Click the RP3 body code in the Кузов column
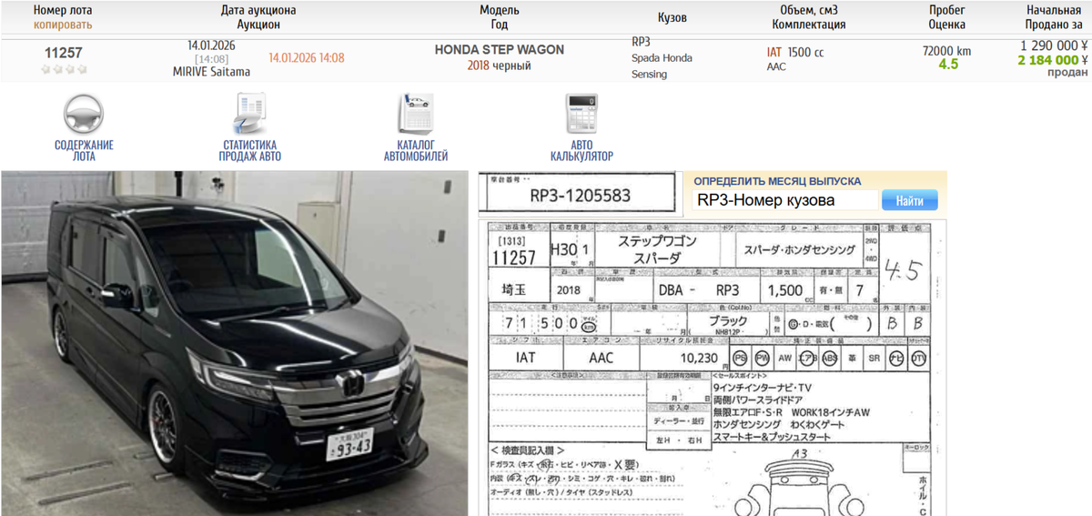Screen dimensions: 1092x516 (642, 42)
